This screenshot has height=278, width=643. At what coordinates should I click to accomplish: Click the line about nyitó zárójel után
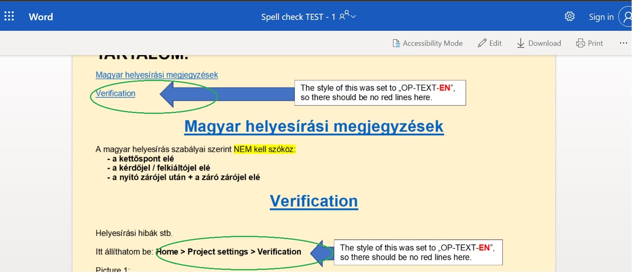184,177
